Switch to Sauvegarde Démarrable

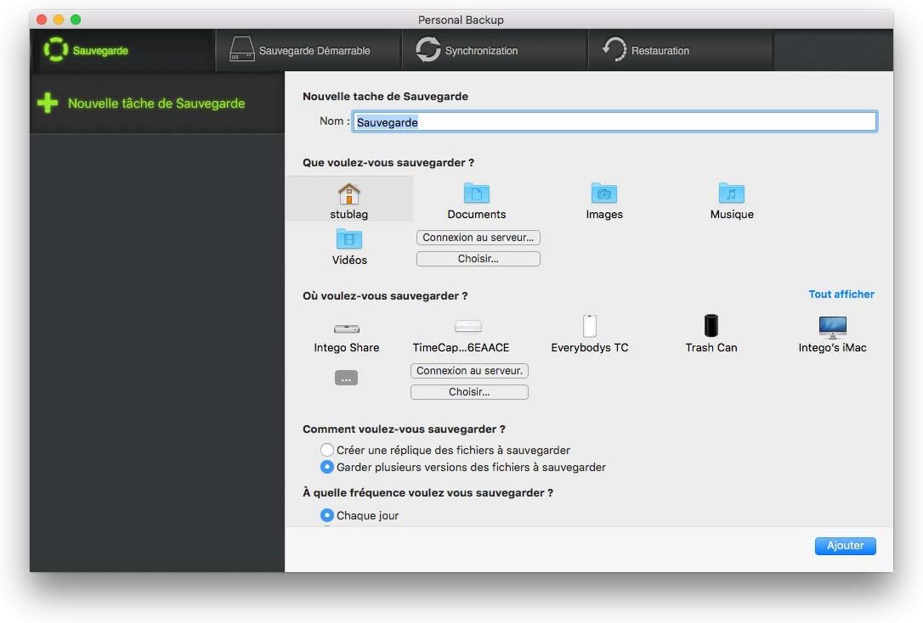pyautogui.click(x=308, y=50)
